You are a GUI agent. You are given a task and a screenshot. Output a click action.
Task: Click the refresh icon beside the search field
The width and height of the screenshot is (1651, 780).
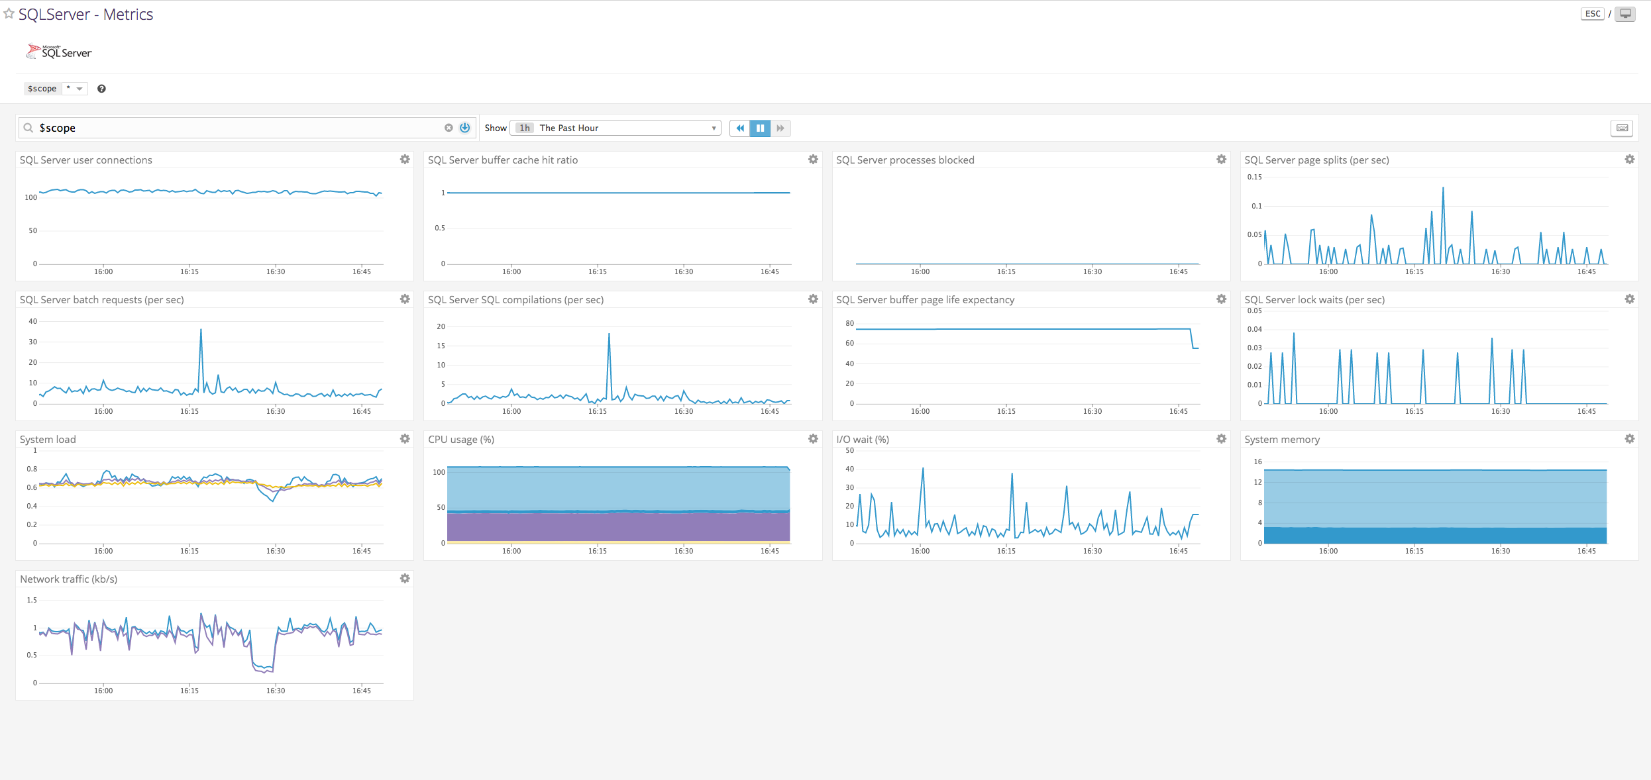pos(464,128)
